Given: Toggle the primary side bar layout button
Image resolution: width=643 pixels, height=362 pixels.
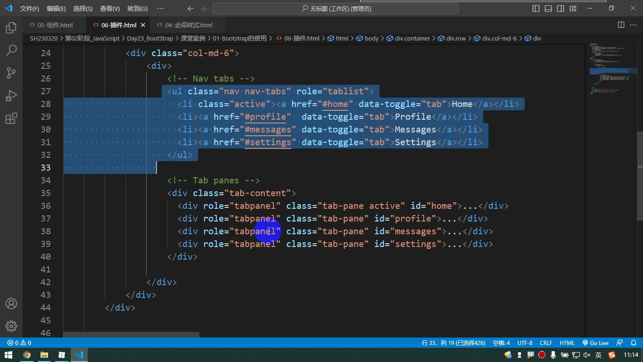Looking at the screenshot, I should tap(536, 8).
